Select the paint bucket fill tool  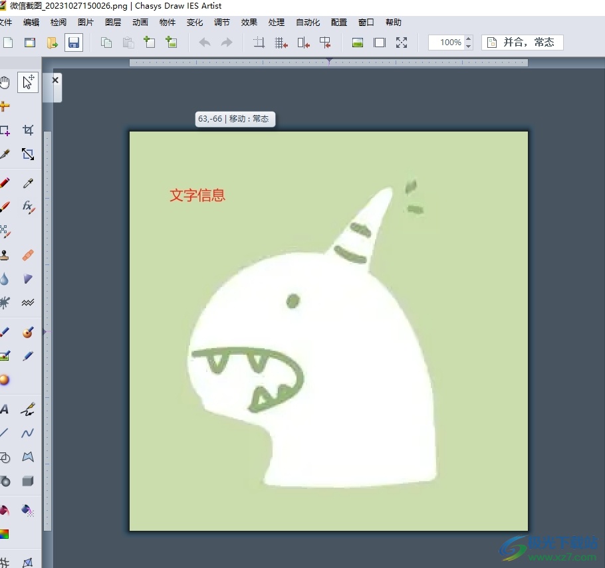pyautogui.click(x=28, y=510)
